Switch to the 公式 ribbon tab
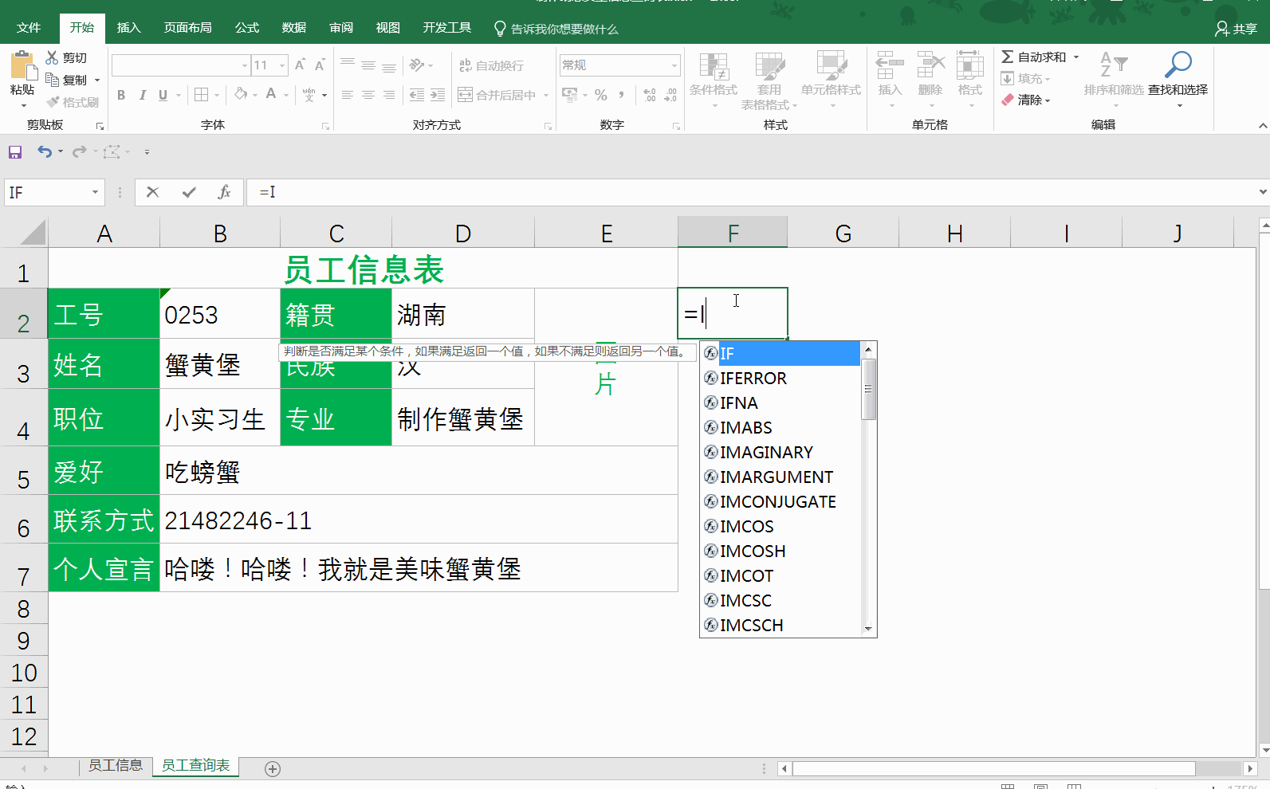This screenshot has width=1270, height=789. pos(247,28)
